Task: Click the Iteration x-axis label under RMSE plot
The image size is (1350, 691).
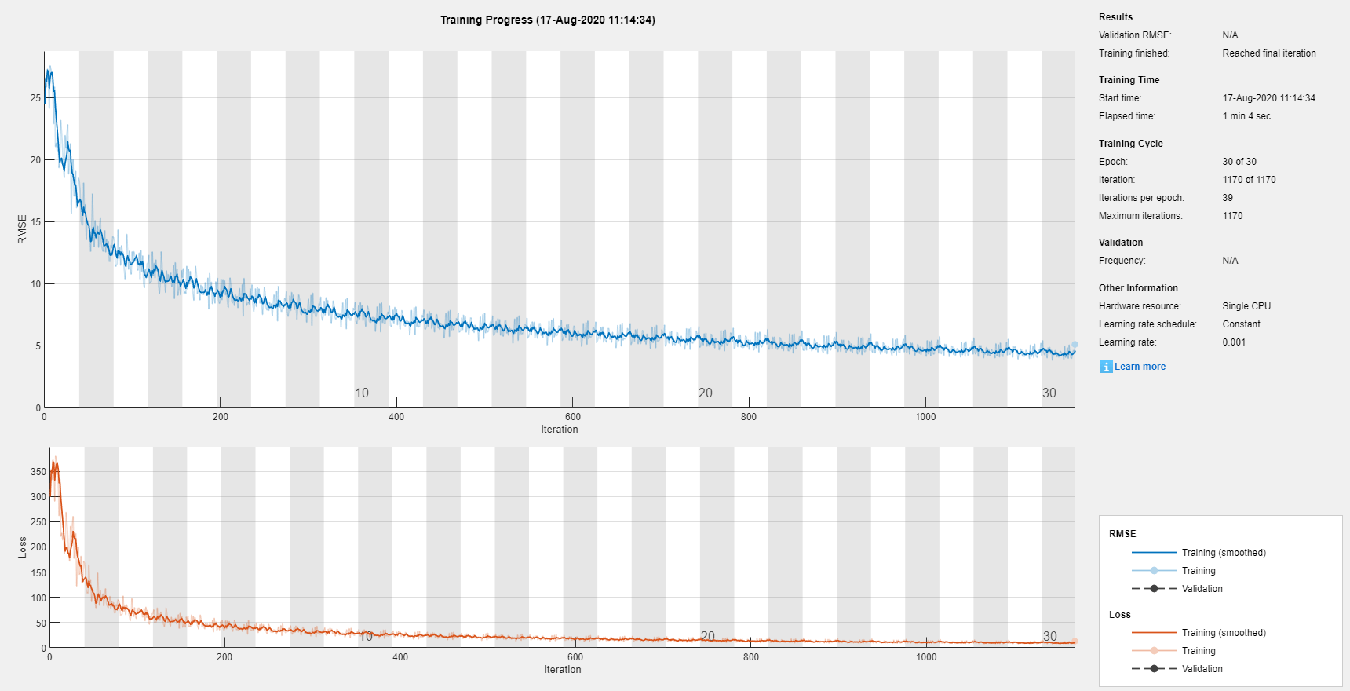Action: tap(560, 430)
